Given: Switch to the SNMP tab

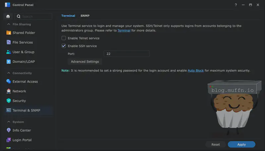Looking at the screenshot, I should tap(85, 16).
